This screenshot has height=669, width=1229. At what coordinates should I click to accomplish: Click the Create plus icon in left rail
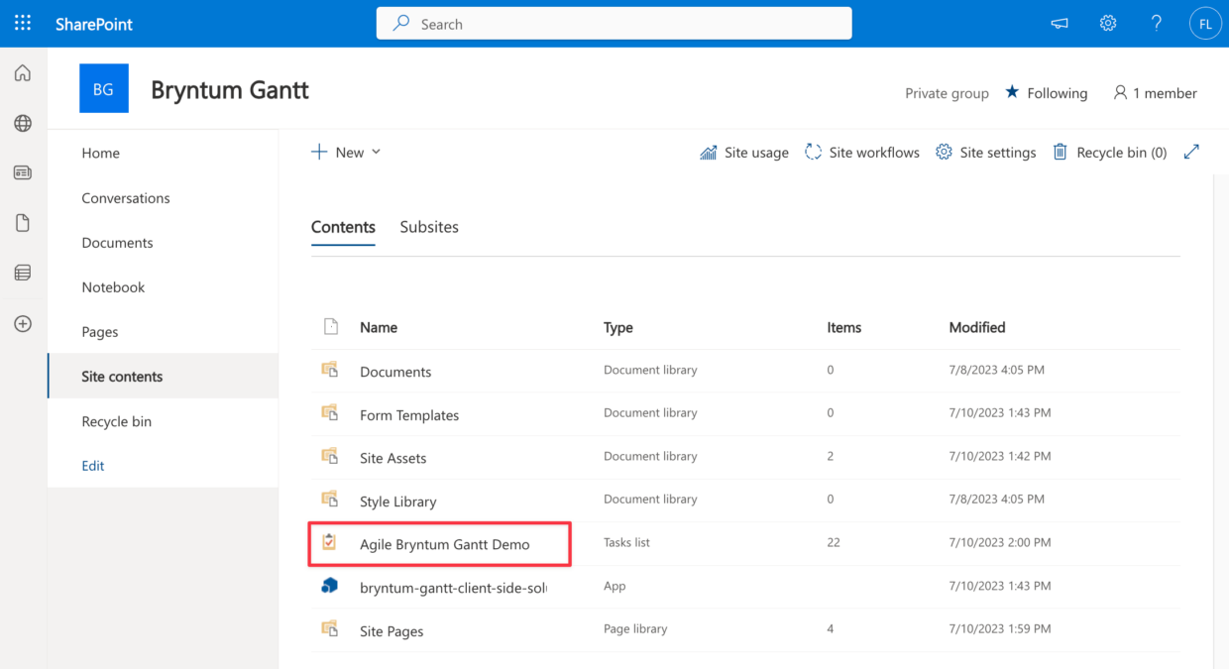(x=22, y=322)
